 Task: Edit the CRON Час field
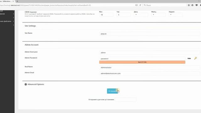pyautogui.click(x=123, y=15)
